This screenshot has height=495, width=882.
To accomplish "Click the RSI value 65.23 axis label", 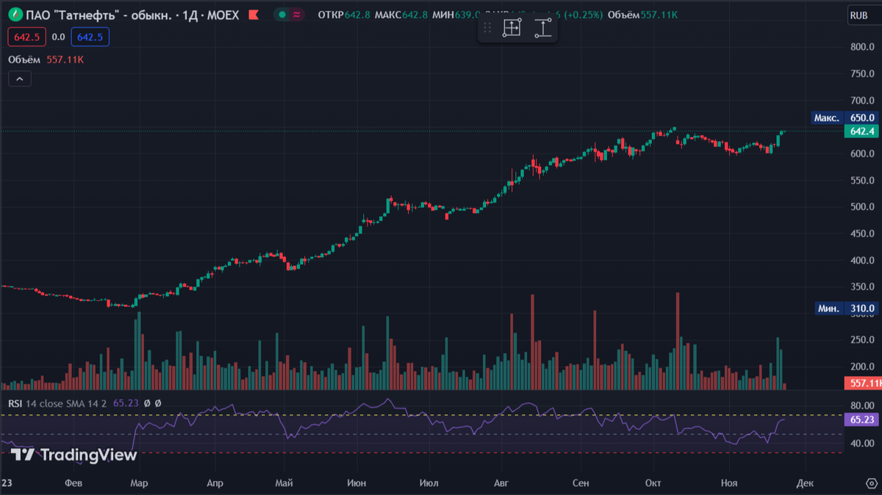I will pos(861,420).
